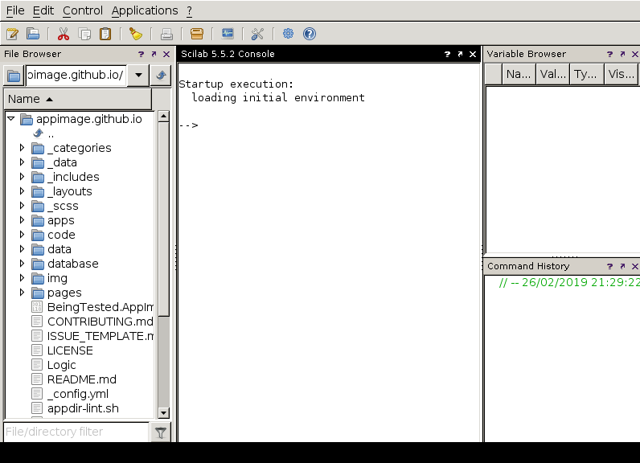Image resolution: width=640 pixels, height=463 pixels.
Task: Expand the _categories folder
Action: pyautogui.click(x=22, y=148)
